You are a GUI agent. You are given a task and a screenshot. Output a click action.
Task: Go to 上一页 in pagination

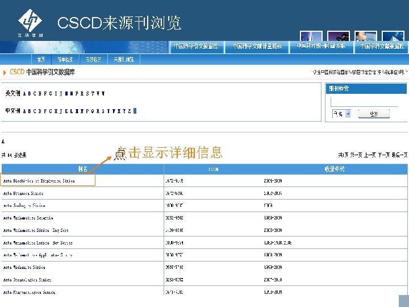370,155
